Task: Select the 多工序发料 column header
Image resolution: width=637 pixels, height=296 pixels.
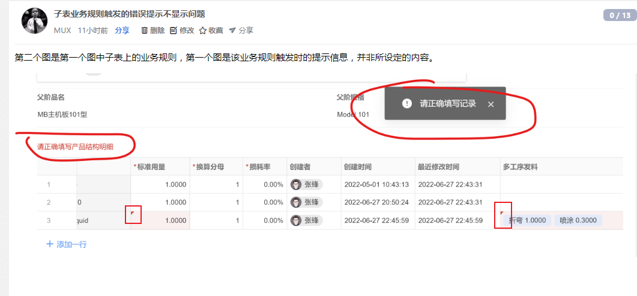Action: click(561, 167)
